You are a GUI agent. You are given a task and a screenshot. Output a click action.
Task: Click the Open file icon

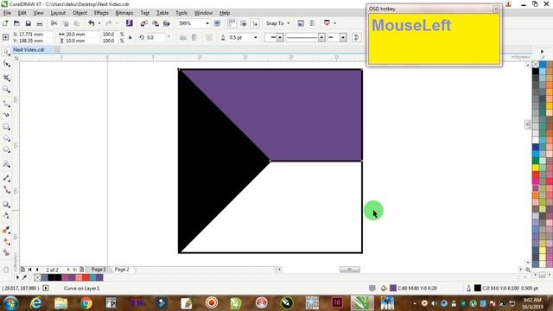[x=16, y=23]
